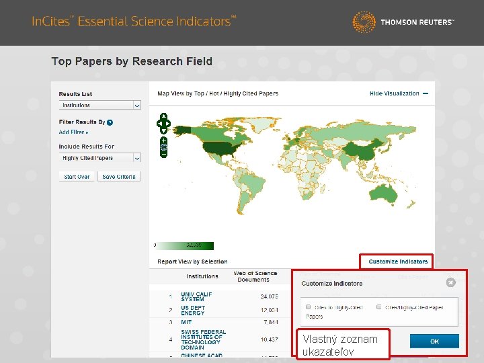Click the 24,075 documents value

point(269,296)
